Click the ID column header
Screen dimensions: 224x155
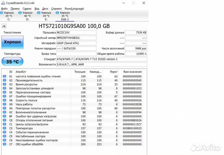coord(11,72)
